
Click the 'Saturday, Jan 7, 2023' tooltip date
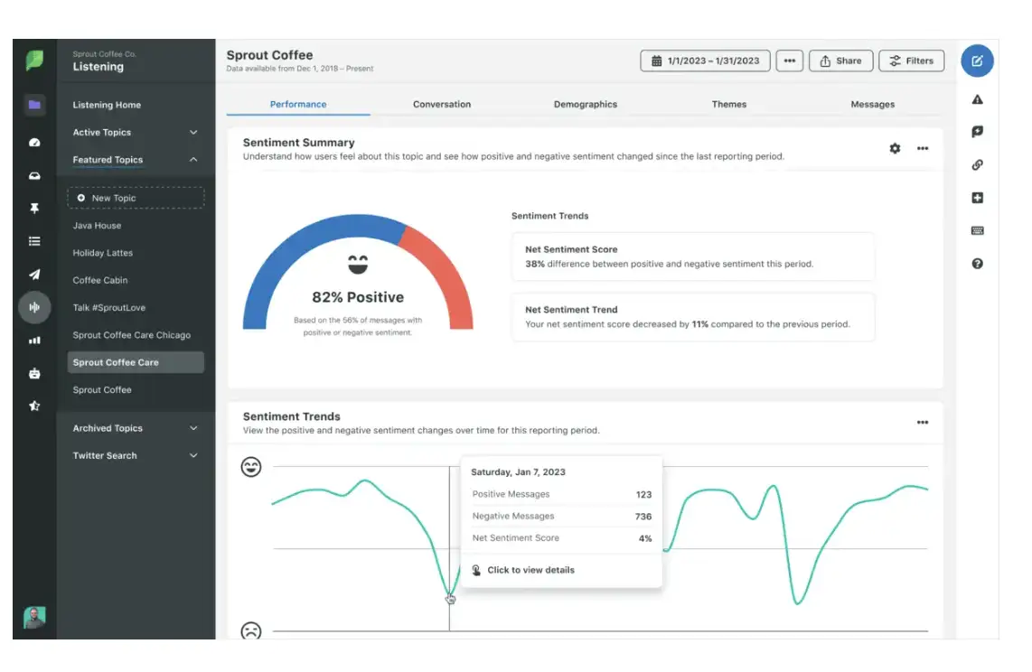coord(518,472)
